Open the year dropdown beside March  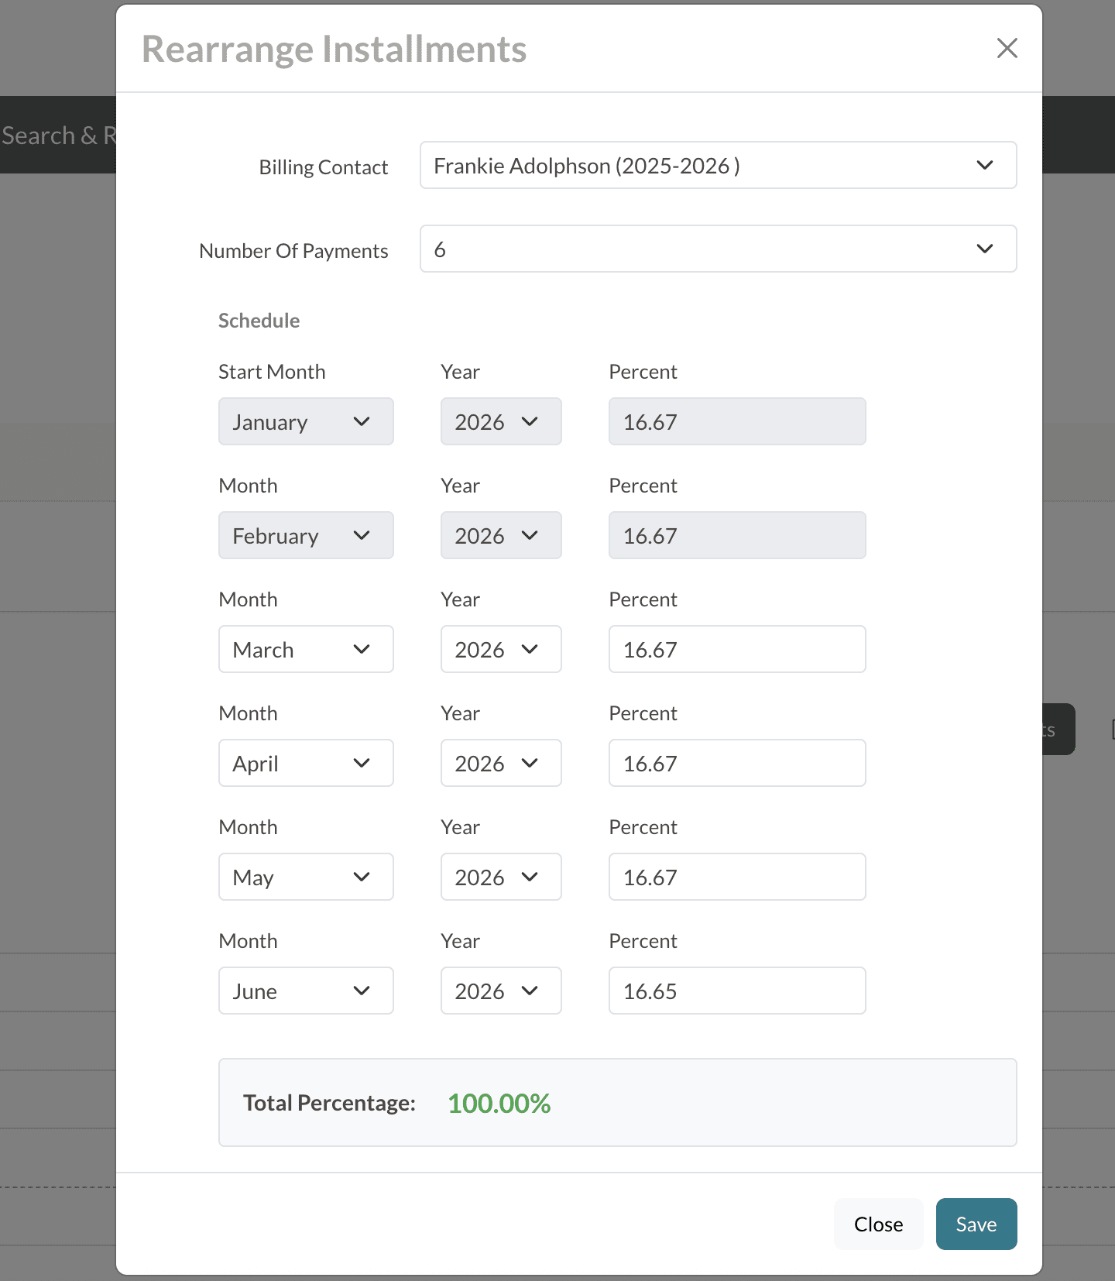(500, 649)
